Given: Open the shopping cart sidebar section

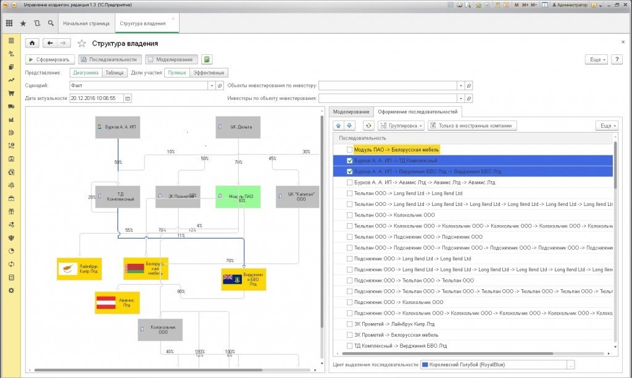Looking at the screenshot, I should [x=11, y=93].
